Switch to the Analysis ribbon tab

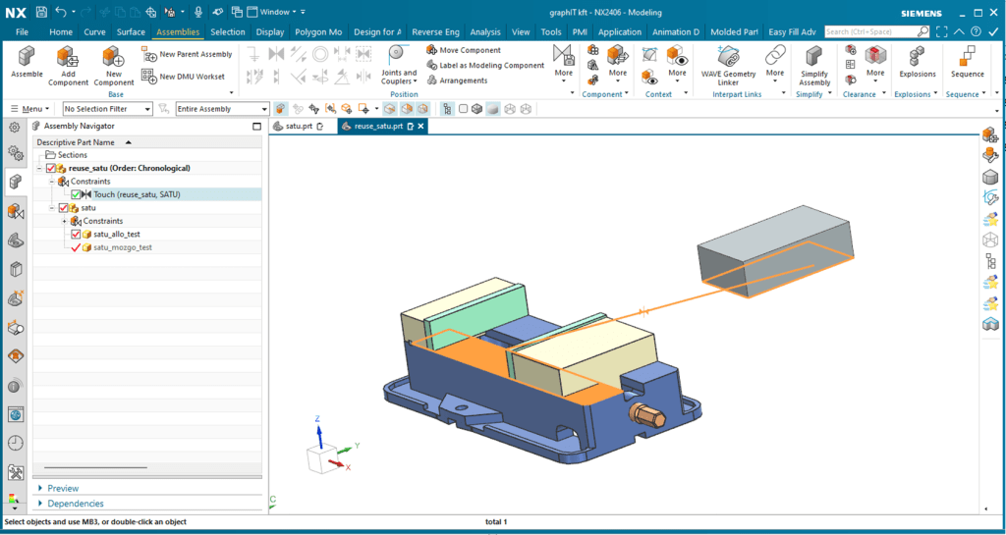point(484,32)
